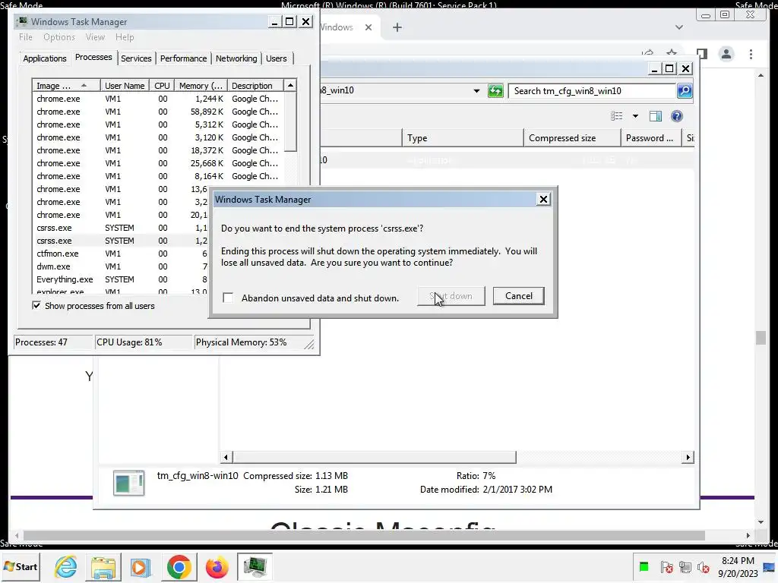
Task: Click the Start button
Action: pyautogui.click(x=21, y=566)
